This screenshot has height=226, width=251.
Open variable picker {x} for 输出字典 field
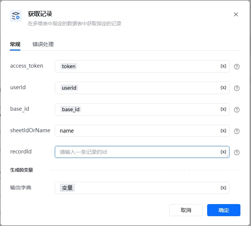click(x=223, y=187)
